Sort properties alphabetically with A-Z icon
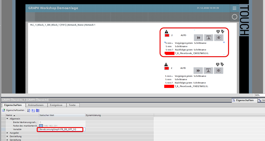 pos(29,110)
